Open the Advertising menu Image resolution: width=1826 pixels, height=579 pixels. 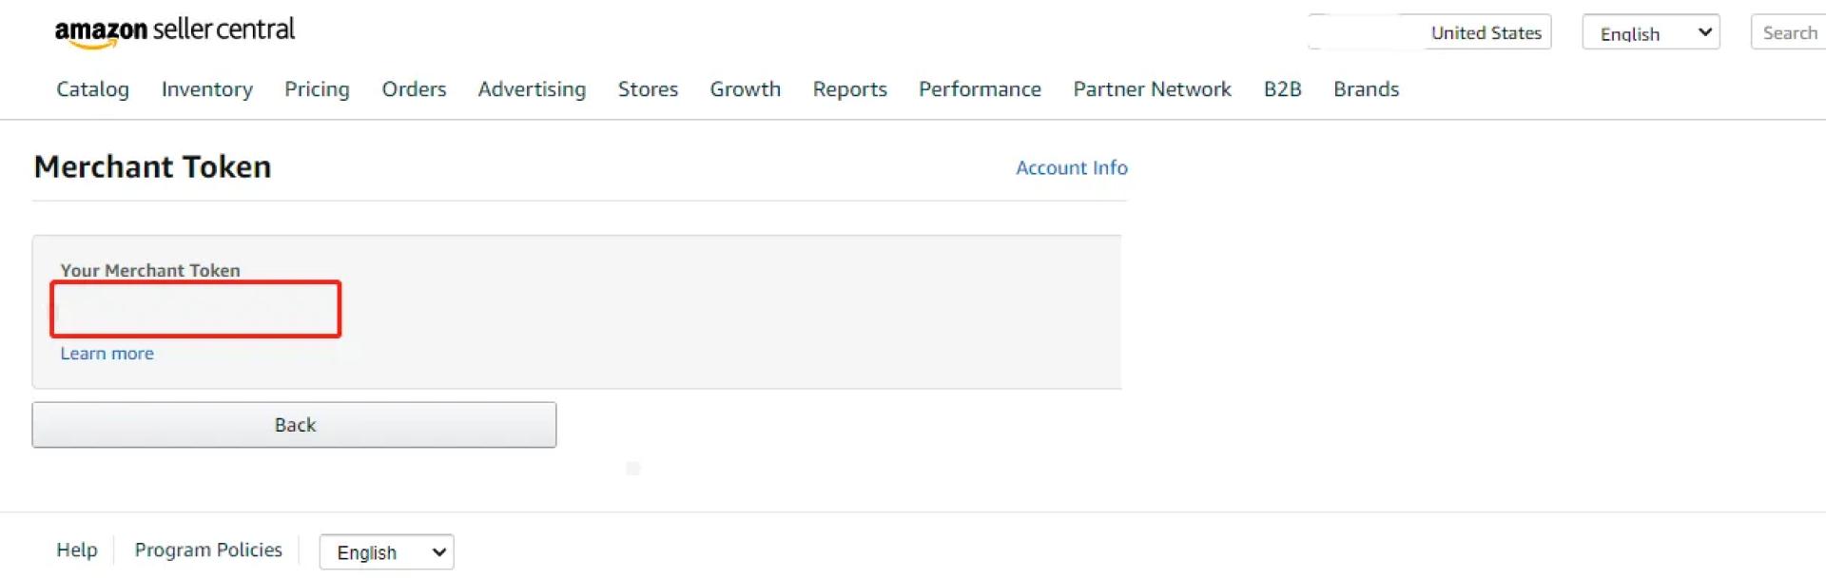point(532,89)
